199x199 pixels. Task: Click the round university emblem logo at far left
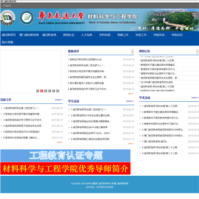click(8, 18)
